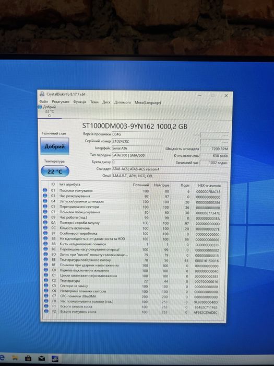Click the blue circle for attribute 07

click(x=45, y=212)
